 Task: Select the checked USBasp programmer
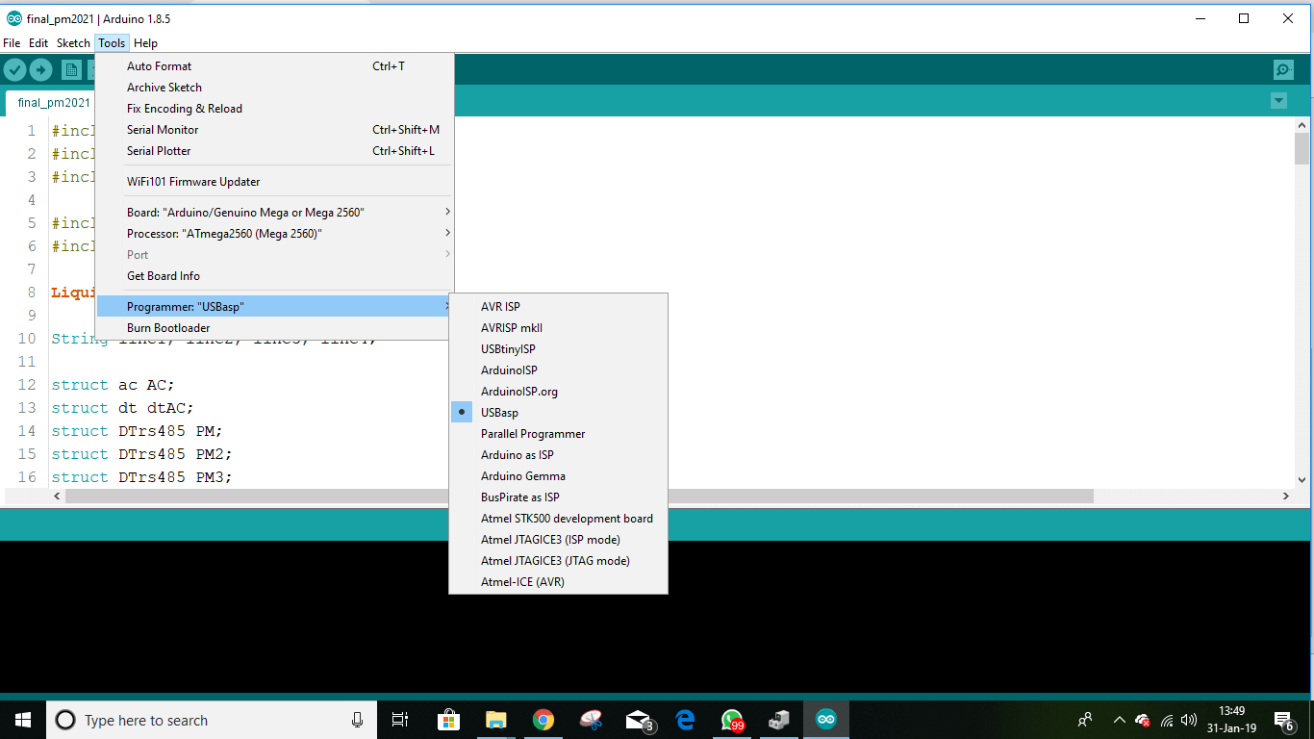click(558, 413)
